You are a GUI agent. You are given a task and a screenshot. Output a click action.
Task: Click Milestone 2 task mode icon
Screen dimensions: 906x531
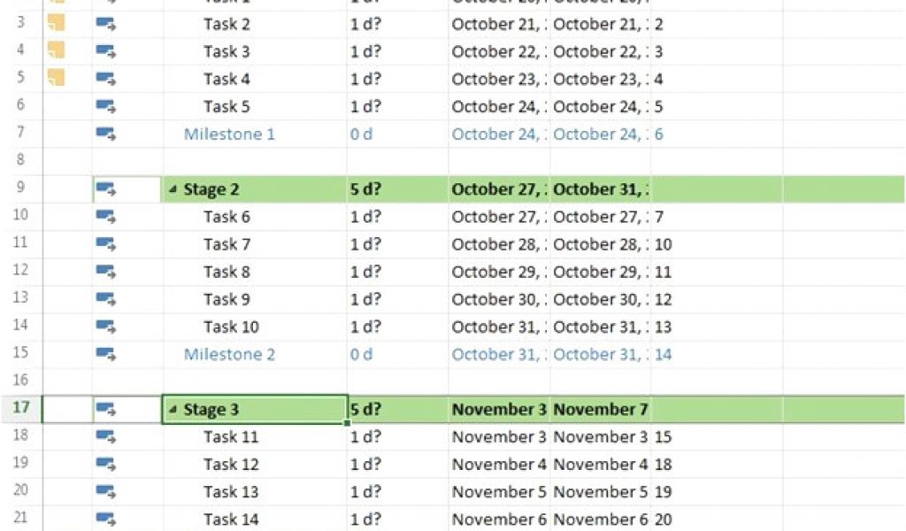[x=106, y=355]
